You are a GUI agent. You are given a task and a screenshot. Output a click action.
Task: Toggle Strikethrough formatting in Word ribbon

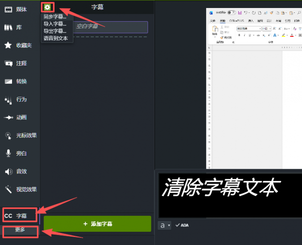pyautogui.click(x=258, y=35)
